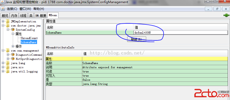230x100 pixels.
Task: Expand the 操作 operations node
Action: tap(13, 46)
